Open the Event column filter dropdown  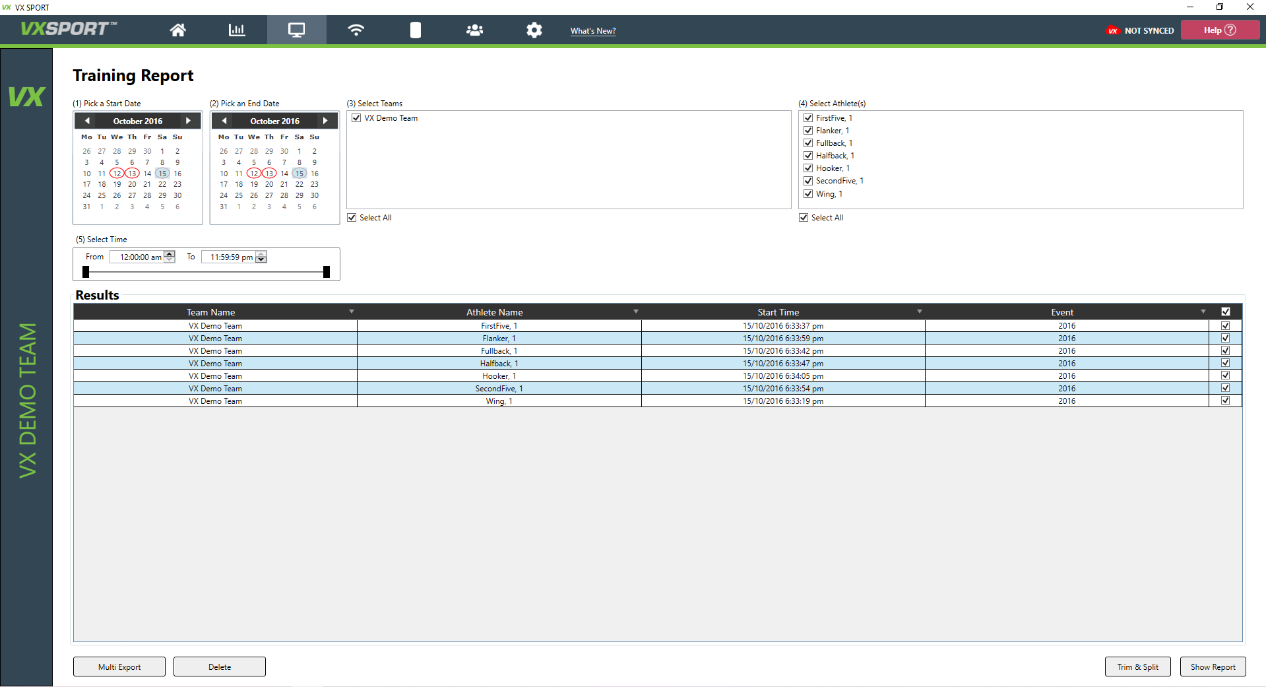point(1203,311)
